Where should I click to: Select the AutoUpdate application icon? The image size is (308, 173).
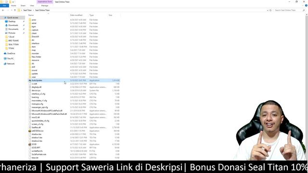click(30, 80)
